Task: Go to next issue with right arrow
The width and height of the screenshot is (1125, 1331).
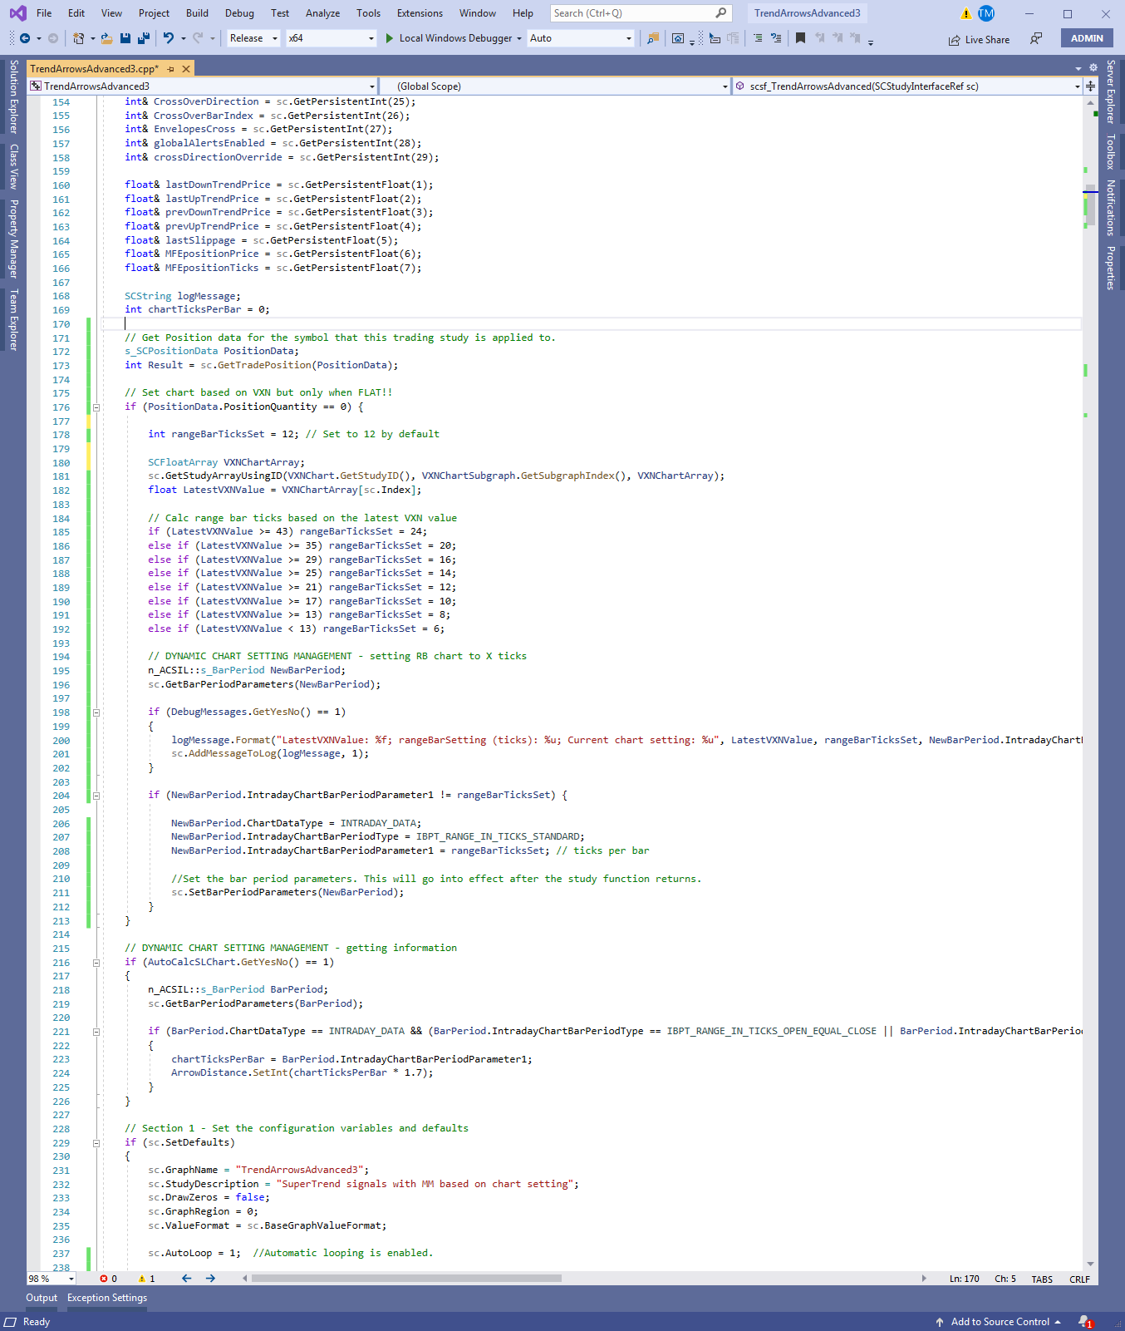Action: 210,1279
